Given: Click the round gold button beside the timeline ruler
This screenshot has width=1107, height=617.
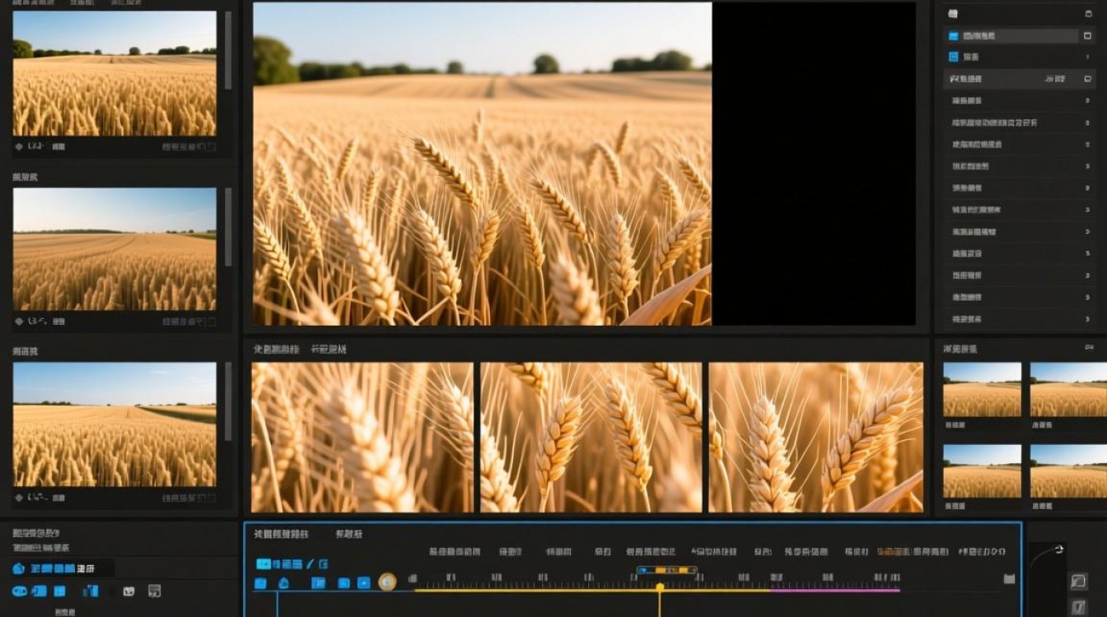Looking at the screenshot, I should click(387, 582).
